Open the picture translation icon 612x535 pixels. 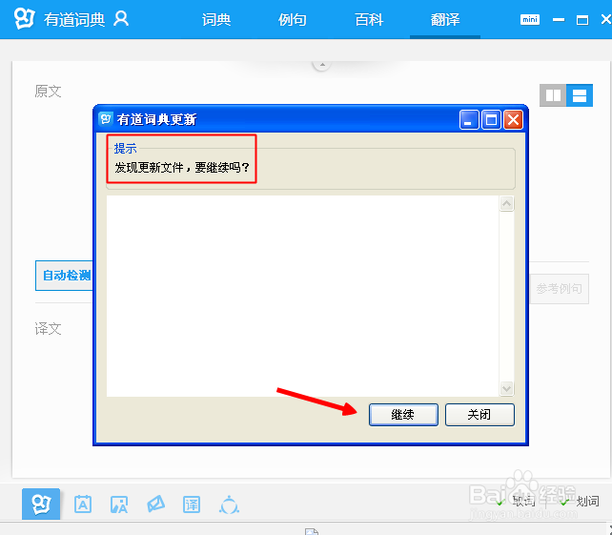119,504
